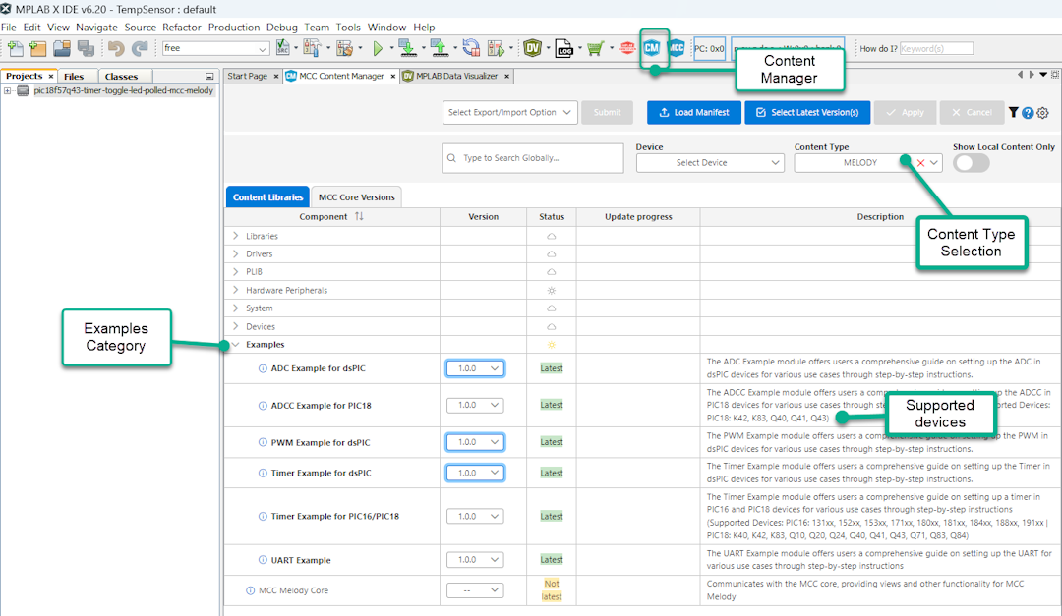Click the Redo arrow icon
1062x616 pixels.
pos(140,48)
